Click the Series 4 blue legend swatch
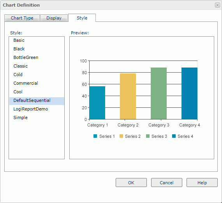222x203 pixels. tap(174, 136)
